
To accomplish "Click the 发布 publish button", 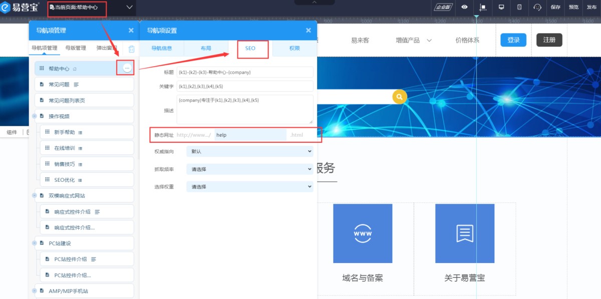I will [x=591, y=7].
